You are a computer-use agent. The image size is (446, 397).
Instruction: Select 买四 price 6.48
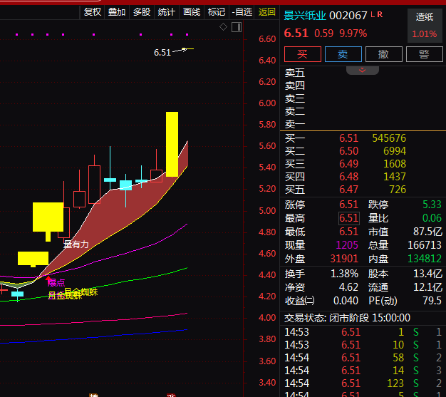pos(348,177)
